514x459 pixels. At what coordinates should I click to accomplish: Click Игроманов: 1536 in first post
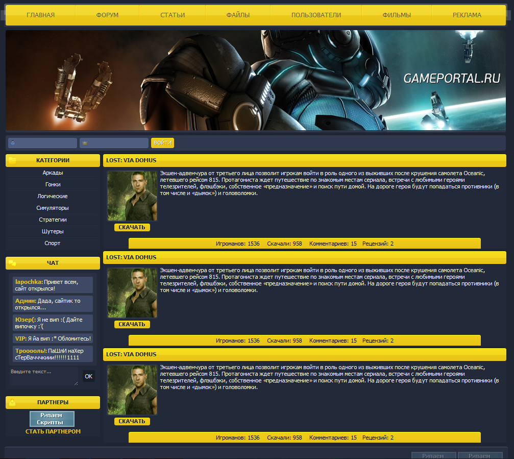tap(238, 244)
